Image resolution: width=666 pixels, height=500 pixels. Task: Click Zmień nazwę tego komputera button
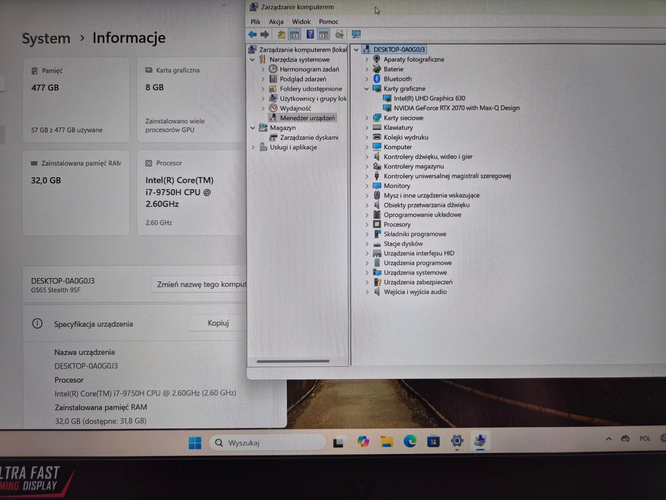[x=199, y=284]
